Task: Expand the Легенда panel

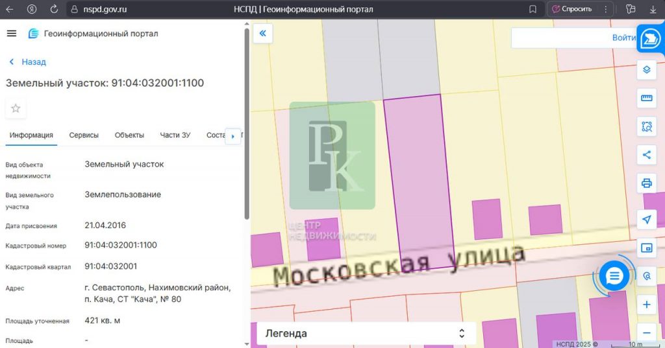Action: (366, 333)
